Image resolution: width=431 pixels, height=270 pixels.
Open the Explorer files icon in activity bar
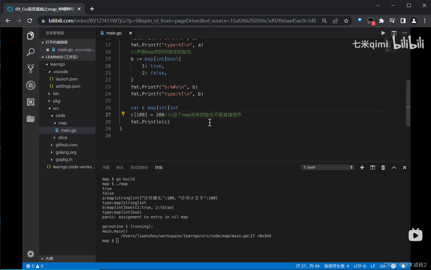[31, 36]
